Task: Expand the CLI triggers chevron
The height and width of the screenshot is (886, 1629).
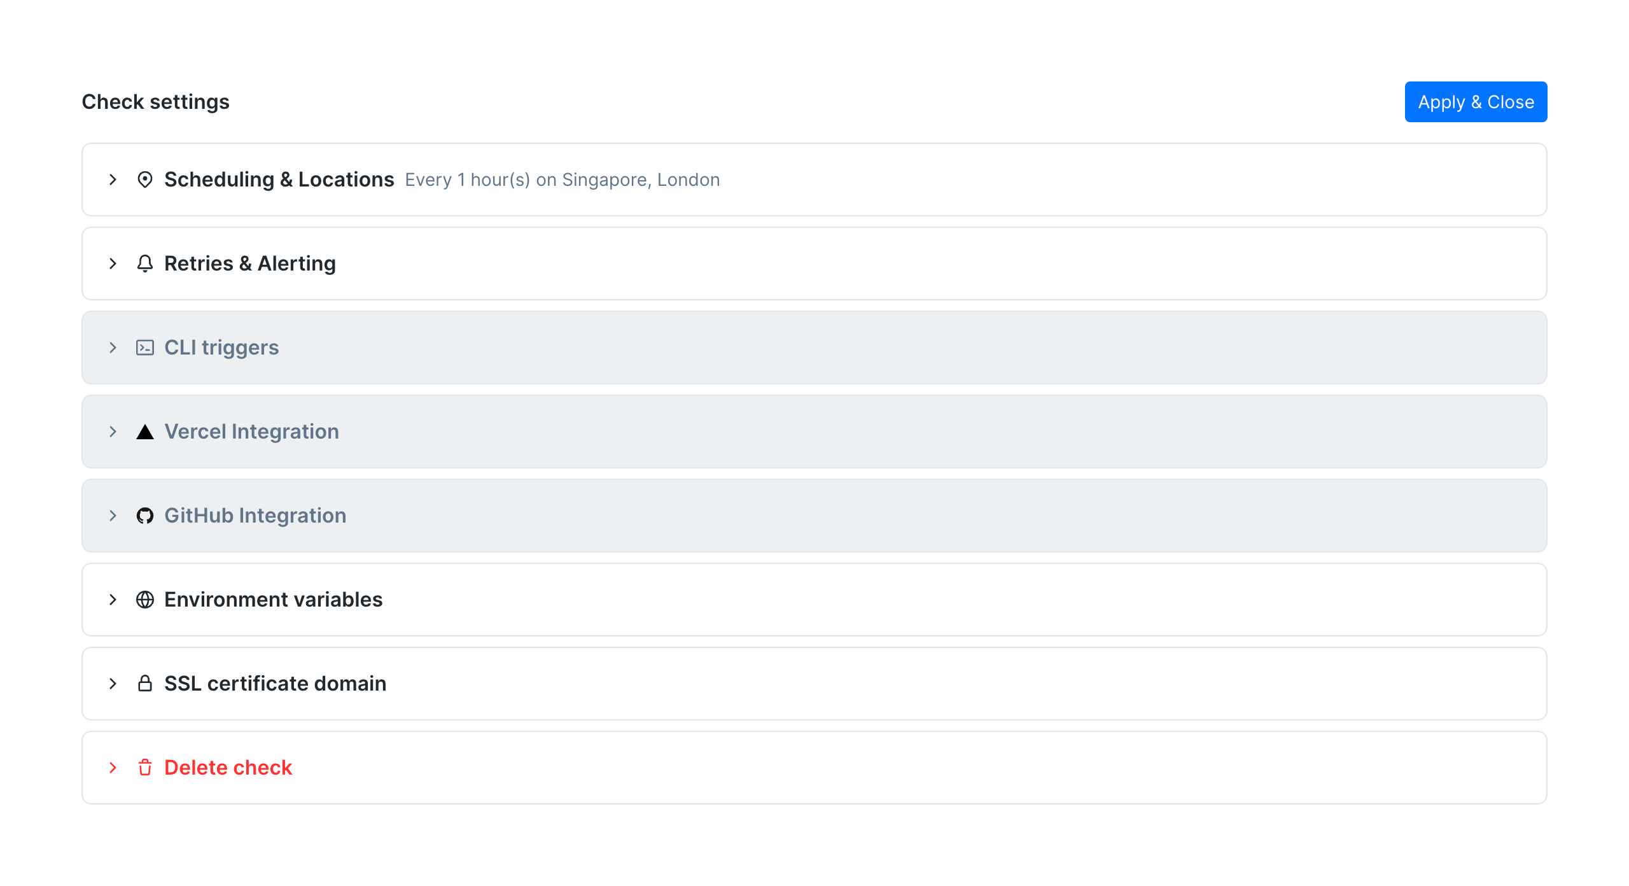Action: coord(113,348)
